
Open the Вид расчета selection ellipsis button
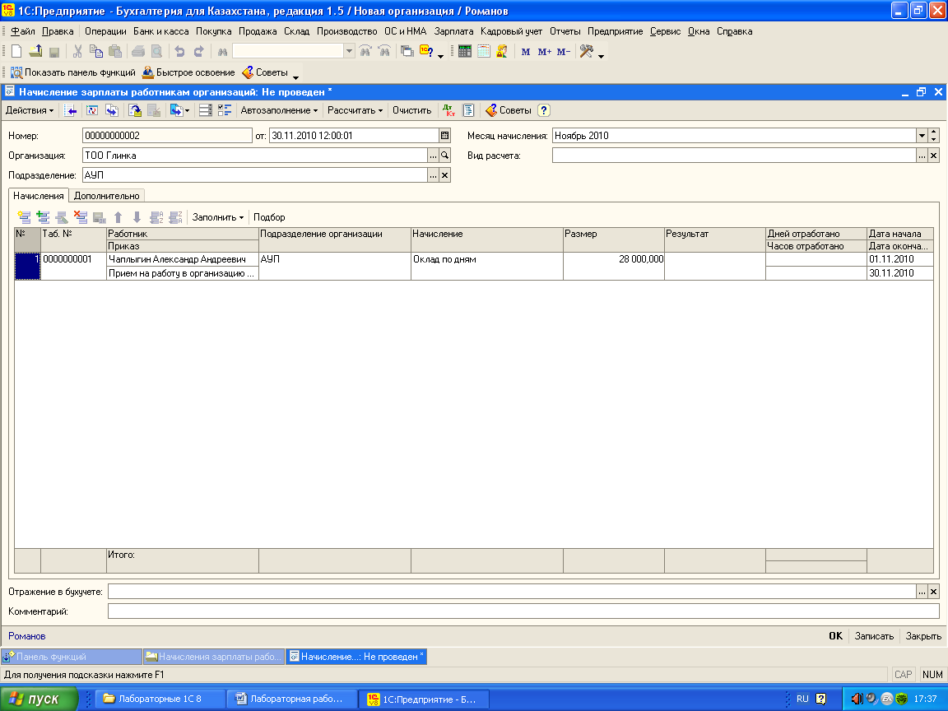tap(922, 156)
